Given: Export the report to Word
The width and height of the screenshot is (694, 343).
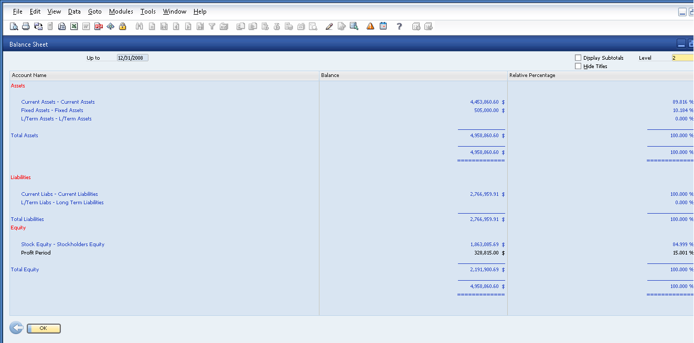Looking at the screenshot, I should pyautogui.click(x=86, y=26).
